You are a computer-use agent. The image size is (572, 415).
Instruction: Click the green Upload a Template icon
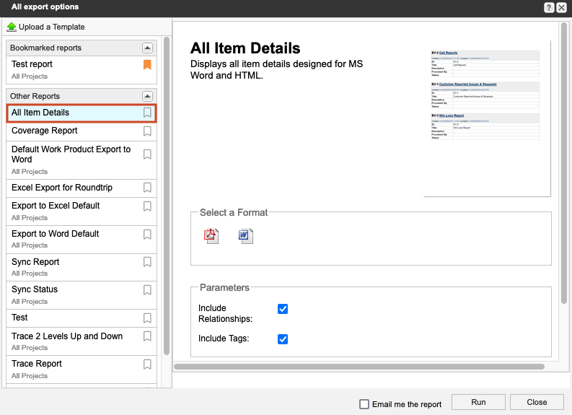coord(12,27)
